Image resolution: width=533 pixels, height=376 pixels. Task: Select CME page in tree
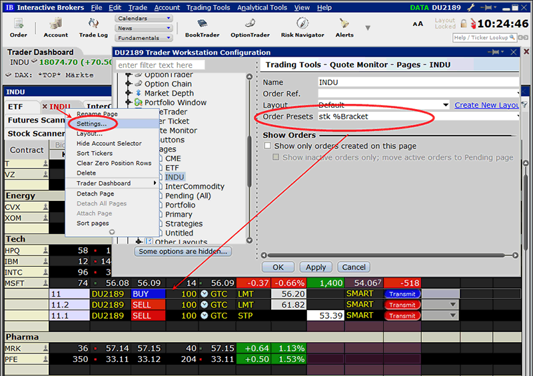(173, 158)
